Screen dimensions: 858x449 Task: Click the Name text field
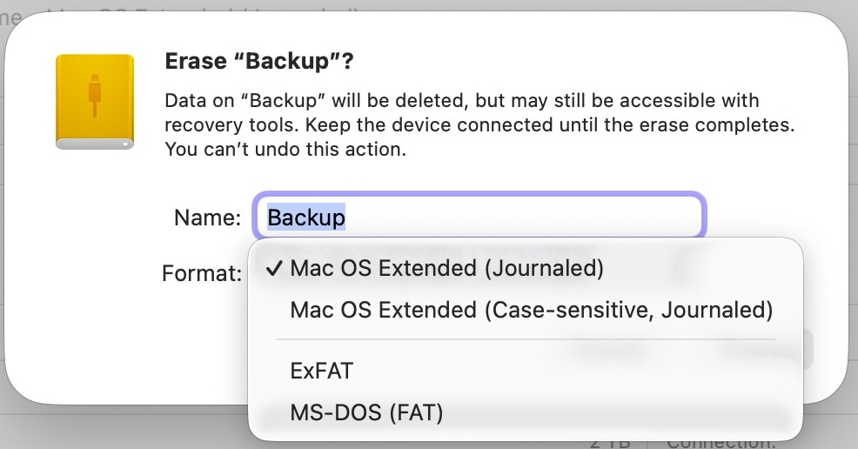pos(479,216)
